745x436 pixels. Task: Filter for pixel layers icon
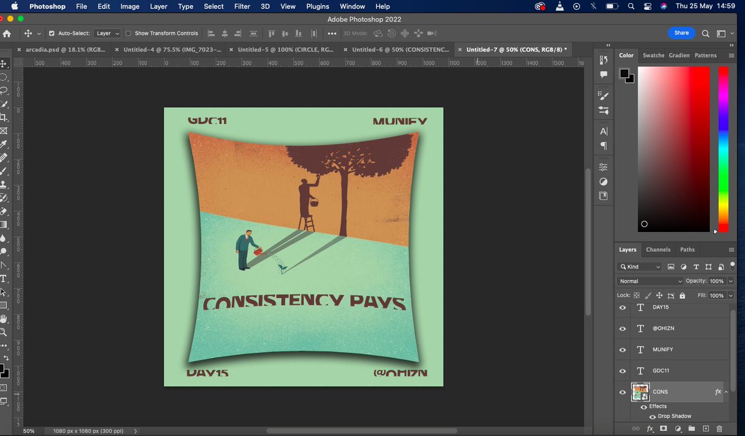pos(670,267)
